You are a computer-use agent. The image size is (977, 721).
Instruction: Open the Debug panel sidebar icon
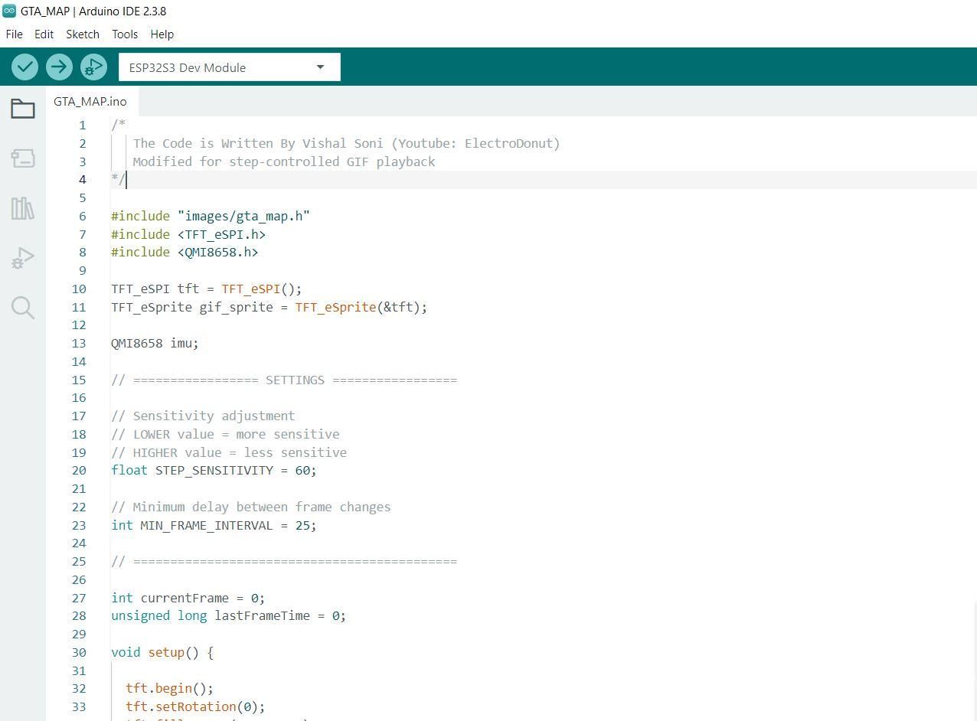click(x=23, y=258)
